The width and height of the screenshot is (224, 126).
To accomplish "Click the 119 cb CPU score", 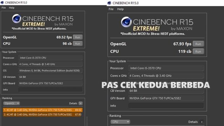I will (x=184, y=51).
